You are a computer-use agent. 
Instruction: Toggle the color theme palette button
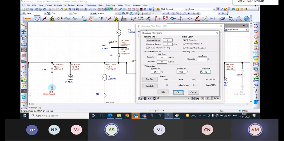pos(218,9)
